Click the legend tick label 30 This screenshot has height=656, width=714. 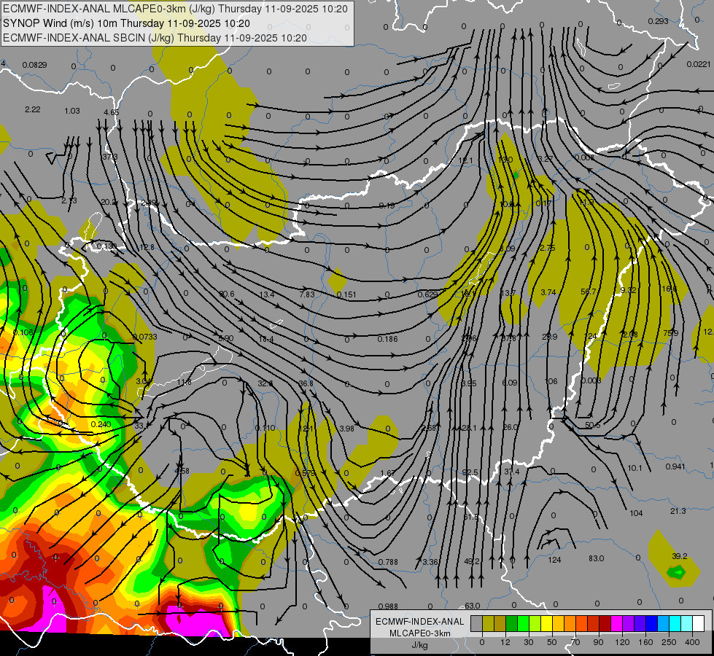coord(529,642)
